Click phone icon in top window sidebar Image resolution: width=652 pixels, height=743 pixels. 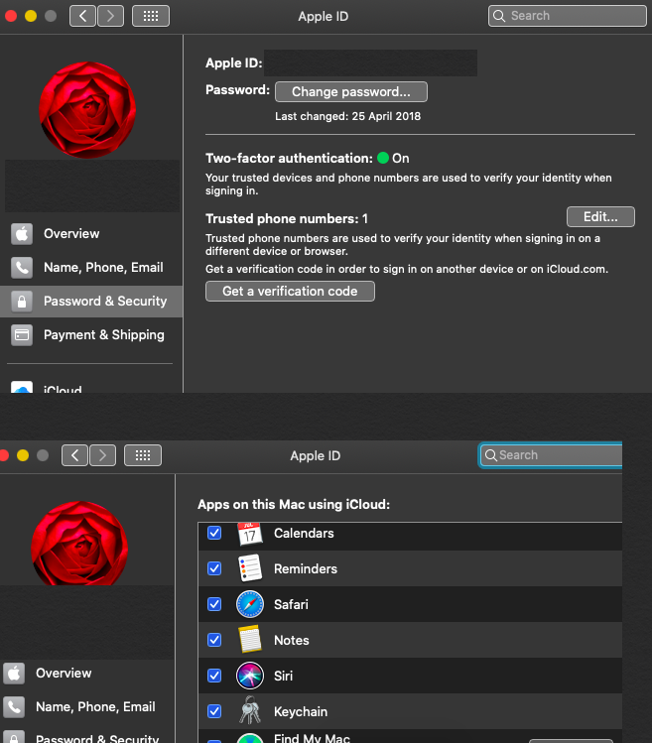pos(22,267)
